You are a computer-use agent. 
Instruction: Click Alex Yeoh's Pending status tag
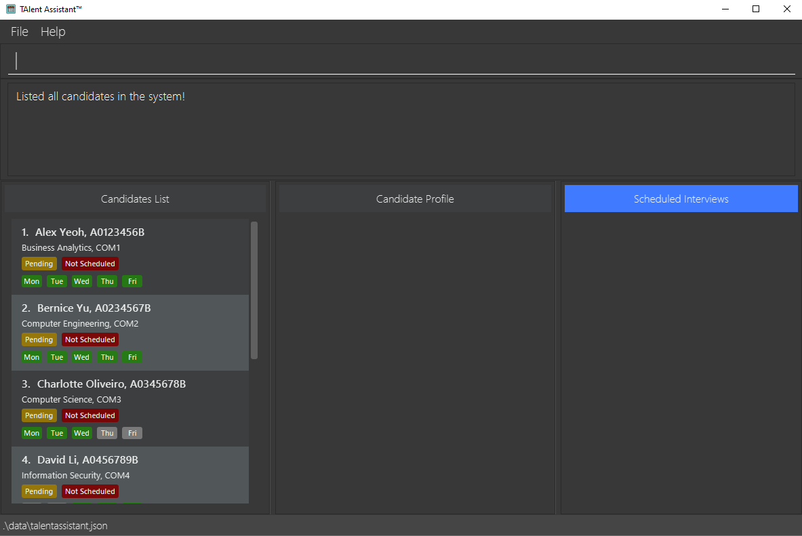(x=39, y=264)
